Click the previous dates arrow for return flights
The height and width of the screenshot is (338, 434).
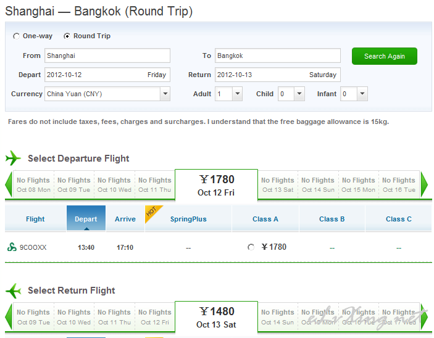9,316
